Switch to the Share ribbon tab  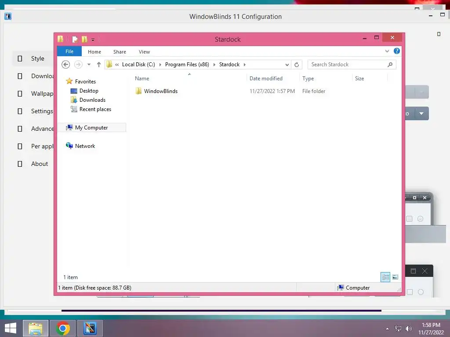tap(120, 52)
